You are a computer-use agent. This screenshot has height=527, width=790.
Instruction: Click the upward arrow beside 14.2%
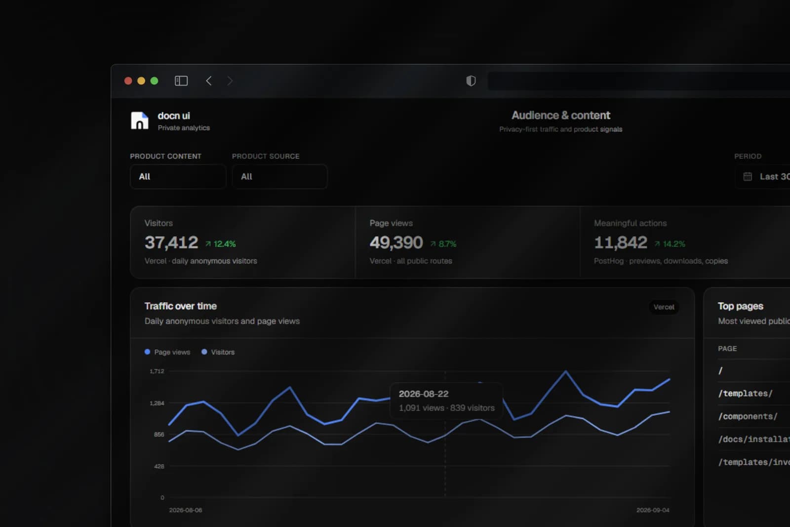pos(657,244)
